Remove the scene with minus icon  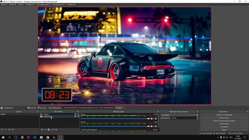5,129
